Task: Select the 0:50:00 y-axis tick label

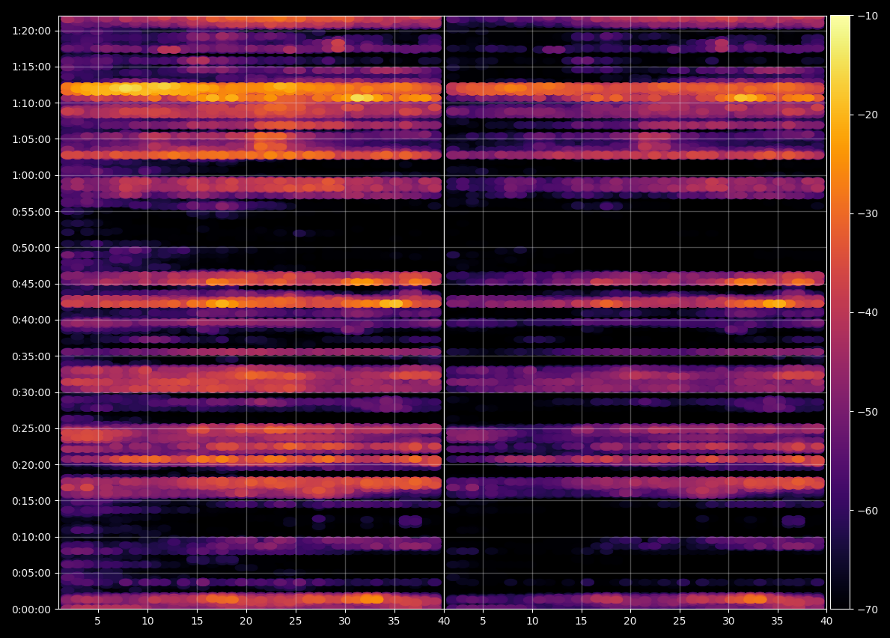Action: (31, 247)
